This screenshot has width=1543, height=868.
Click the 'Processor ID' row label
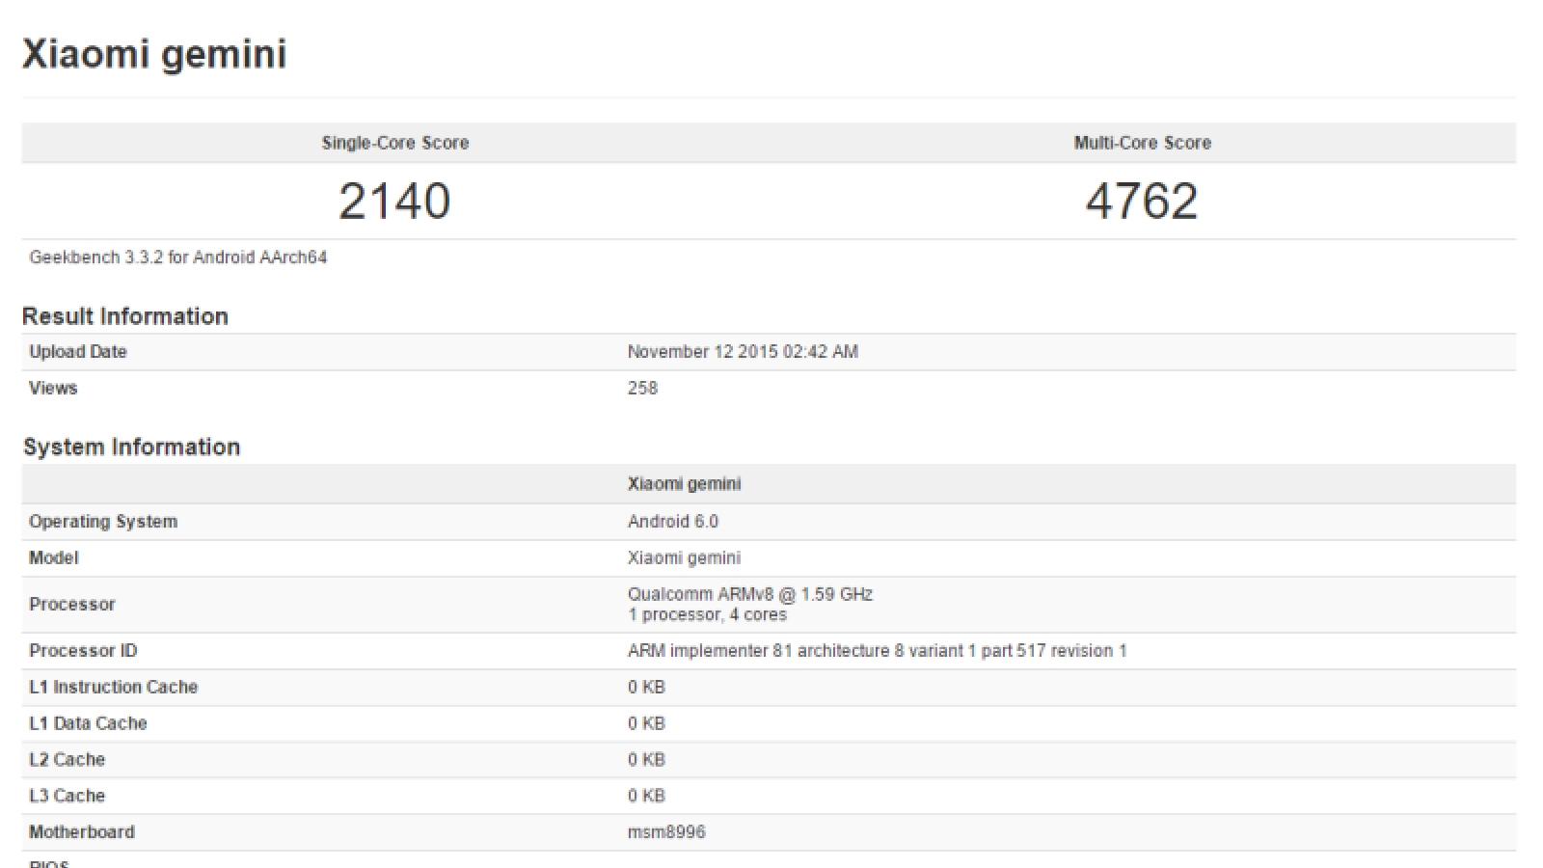click(83, 651)
